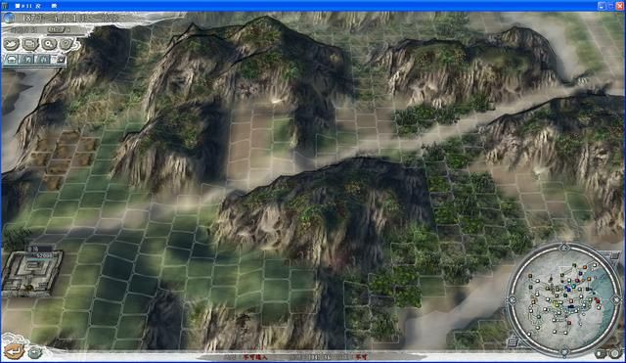Click the house icon in the map filter bar
The width and height of the screenshot is (626, 363).
(12, 60)
